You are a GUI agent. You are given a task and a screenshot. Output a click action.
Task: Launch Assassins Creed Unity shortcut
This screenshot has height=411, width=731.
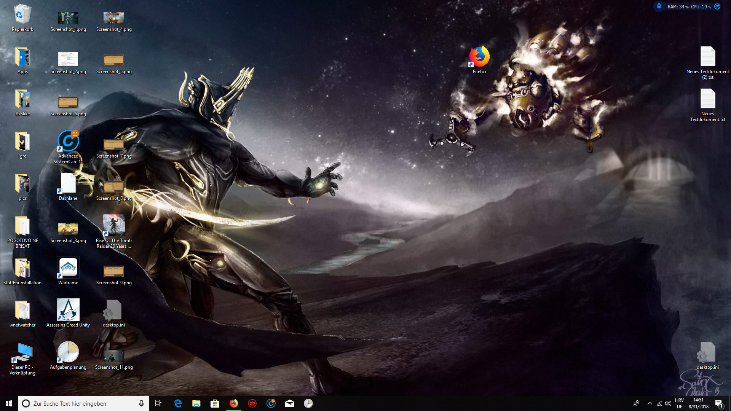pyautogui.click(x=68, y=314)
